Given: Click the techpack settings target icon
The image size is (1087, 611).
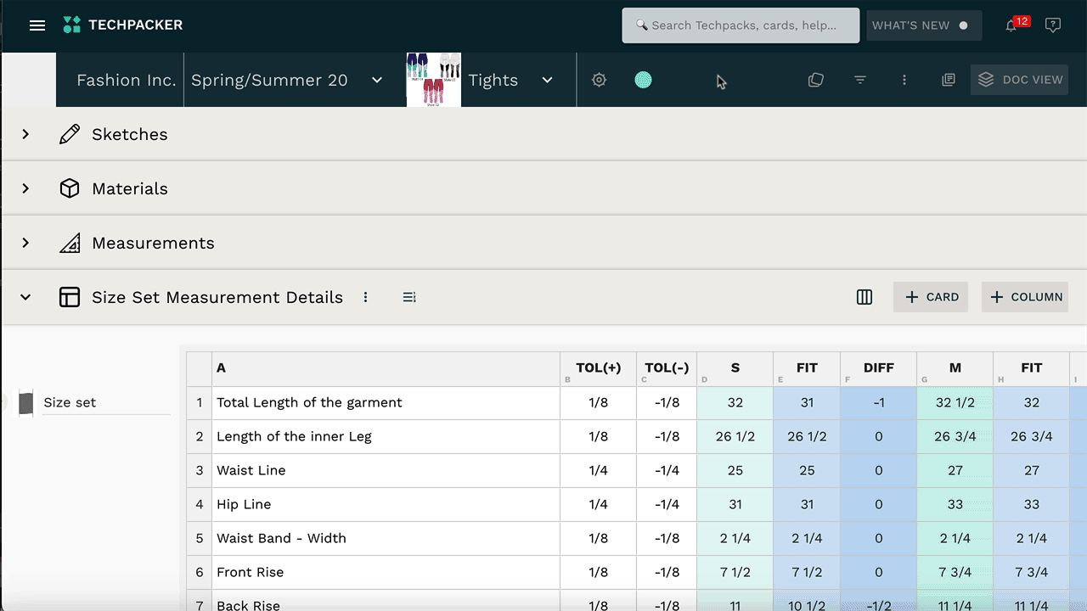Looking at the screenshot, I should click(599, 80).
